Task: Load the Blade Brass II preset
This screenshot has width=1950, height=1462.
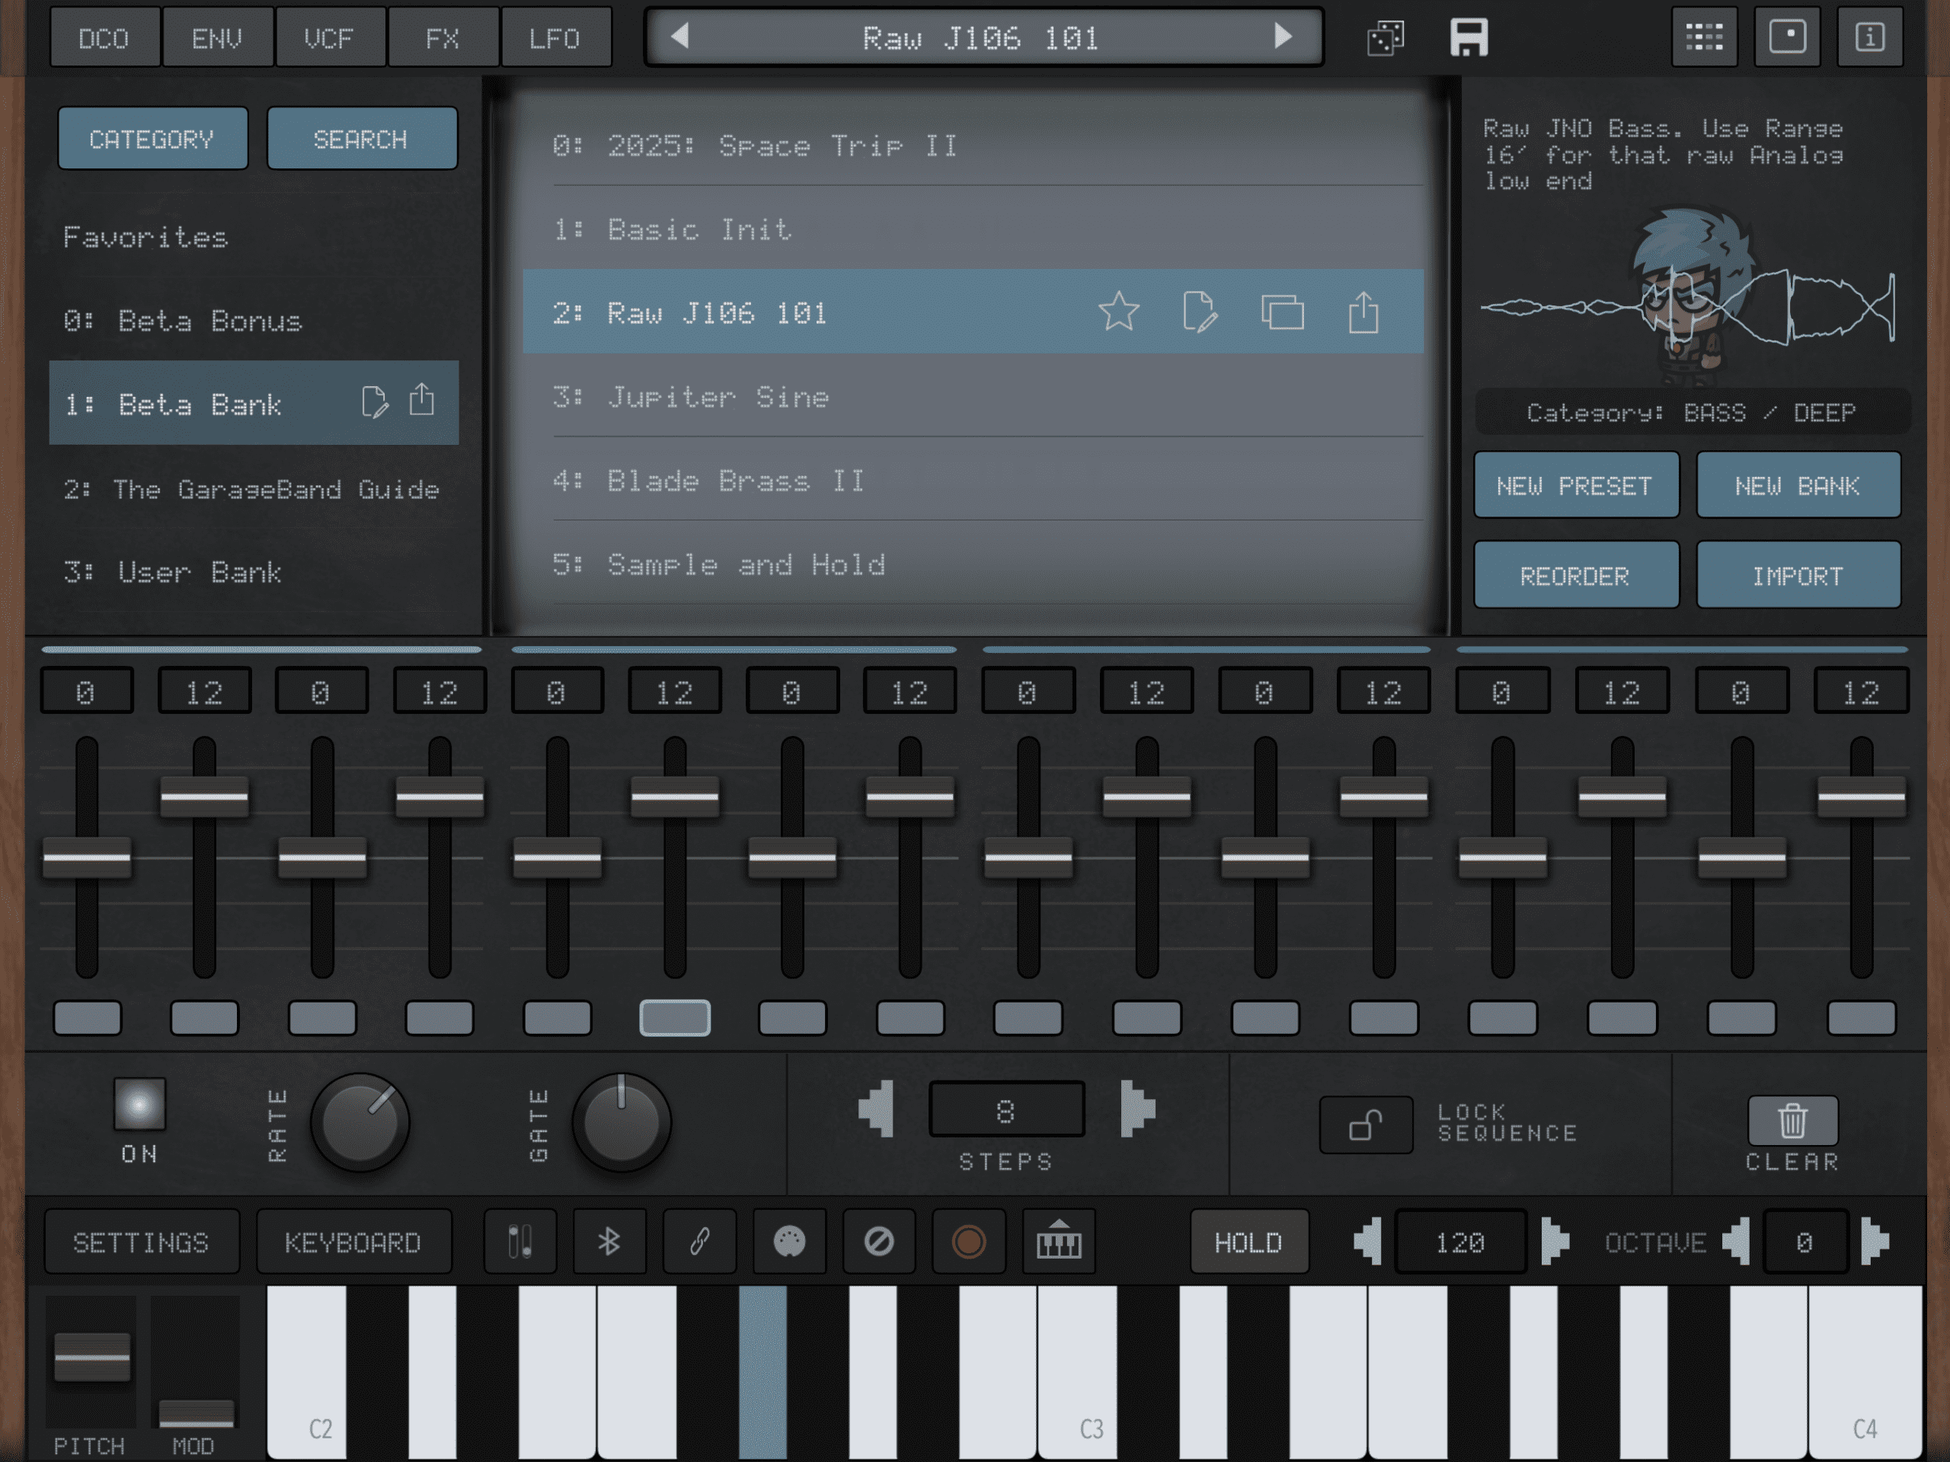Action: [x=973, y=480]
